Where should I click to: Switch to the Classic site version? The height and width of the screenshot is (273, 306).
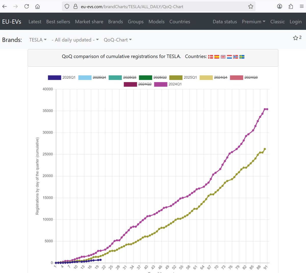277,22
